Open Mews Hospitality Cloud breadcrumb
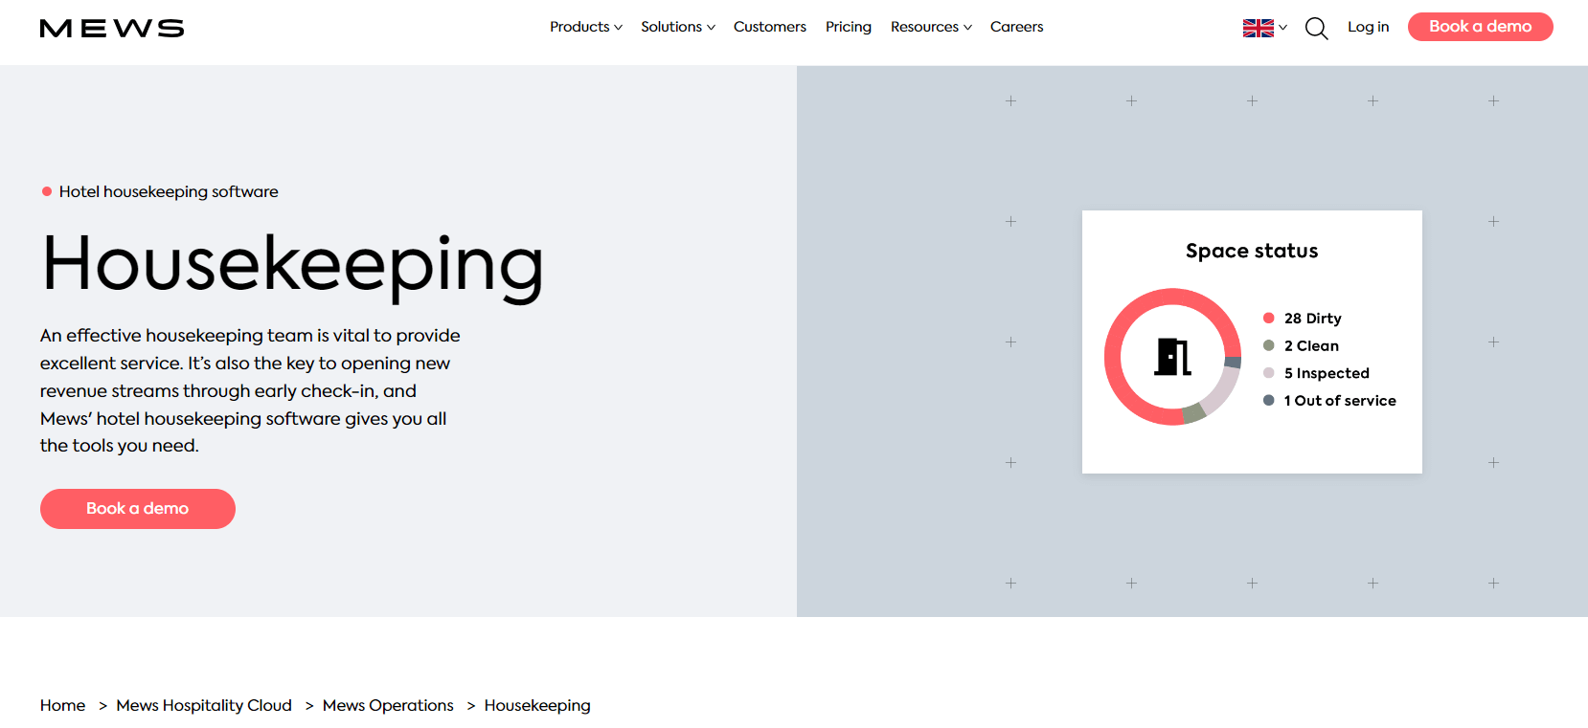1588x728 pixels. click(x=204, y=705)
